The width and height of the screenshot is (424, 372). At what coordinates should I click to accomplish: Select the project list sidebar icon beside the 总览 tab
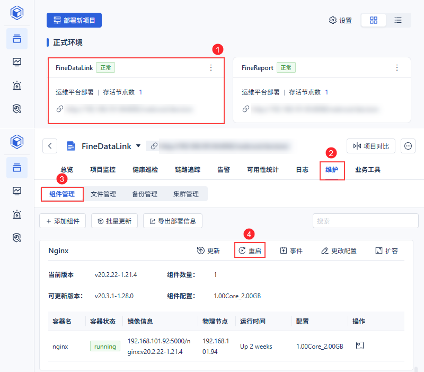(17, 168)
